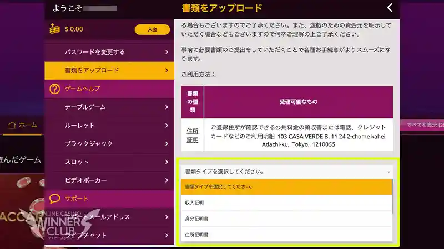
Task: Click the chevron beside サポートメールアドレス
Action: coord(167,217)
